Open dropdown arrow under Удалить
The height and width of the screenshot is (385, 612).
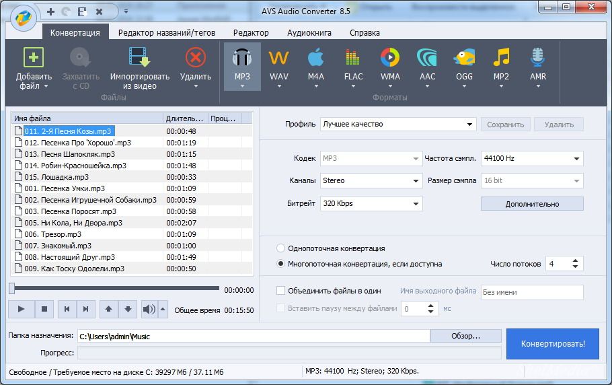click(196, 86)
